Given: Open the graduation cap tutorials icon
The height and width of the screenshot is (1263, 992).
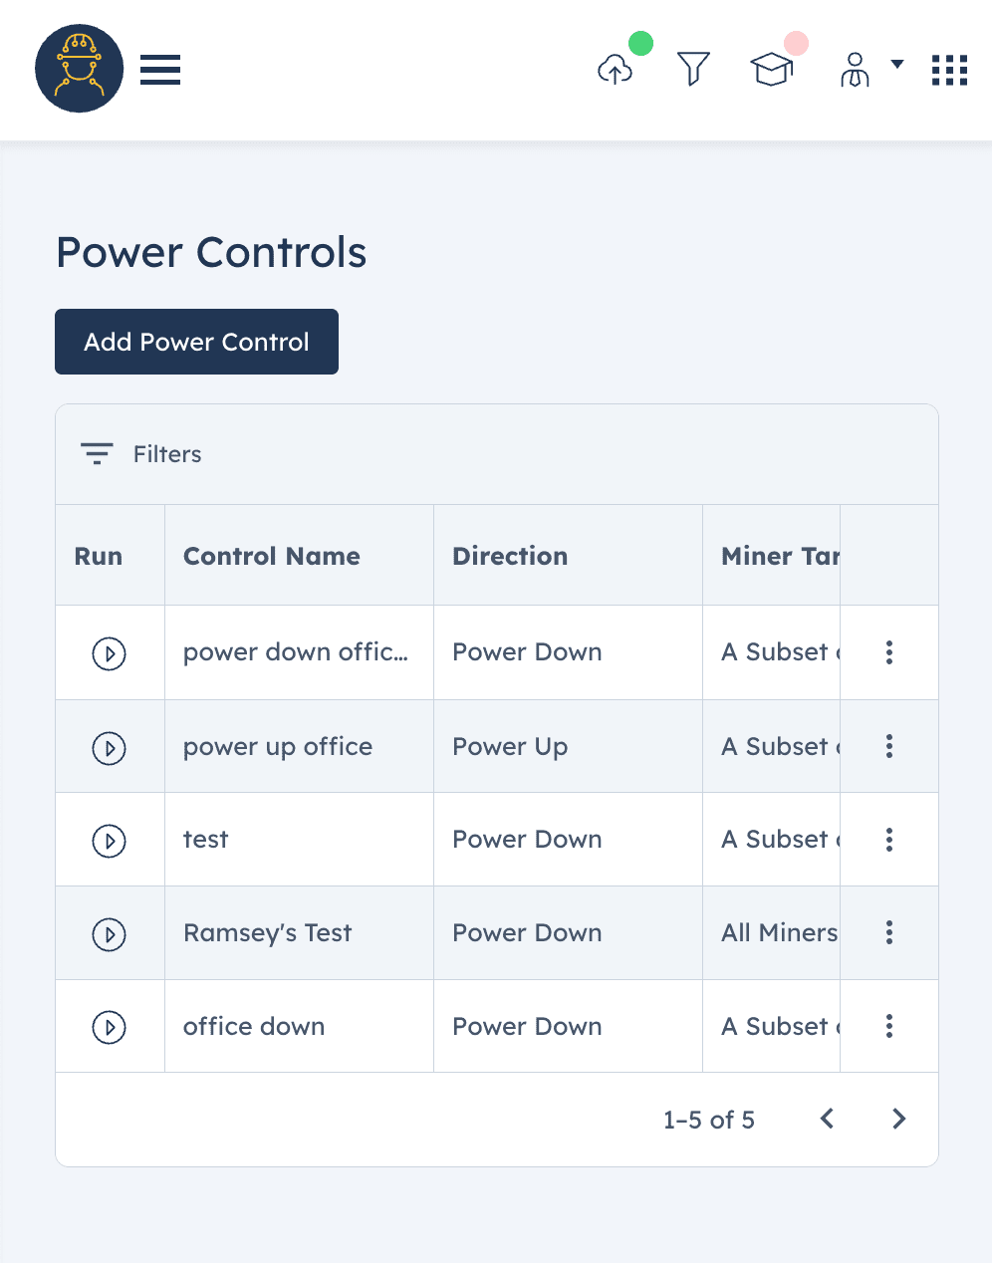Looking at the screenshot, I should [772, 69].
